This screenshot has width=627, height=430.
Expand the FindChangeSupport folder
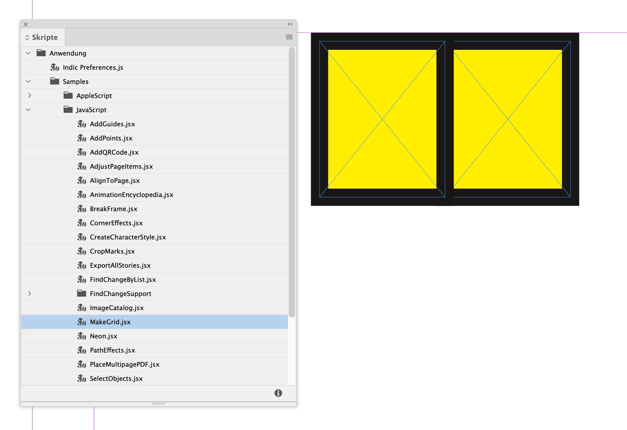click(29, 293)
